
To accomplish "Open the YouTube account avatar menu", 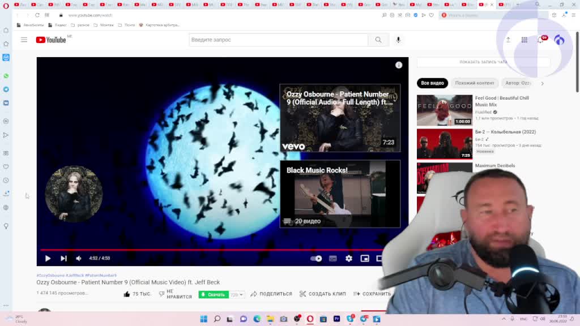I will [x=559, y=40].
